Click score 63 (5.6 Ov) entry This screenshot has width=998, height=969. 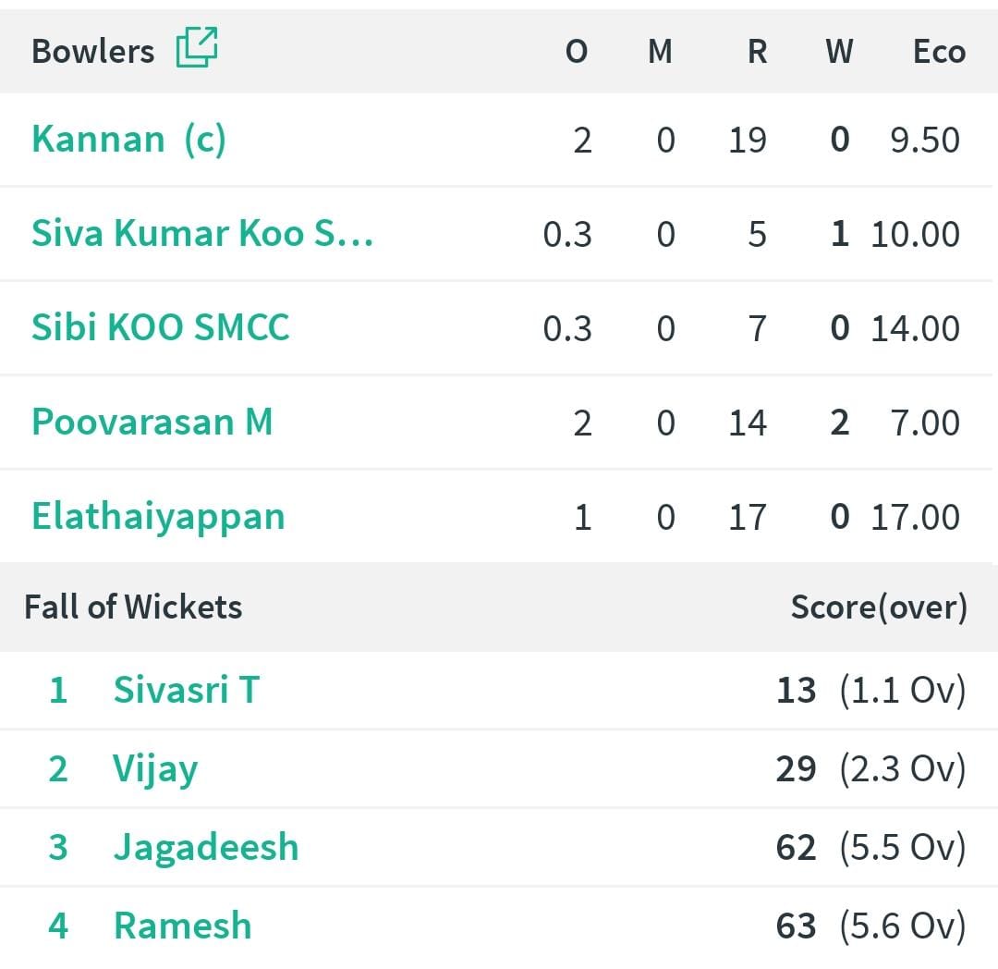871,926
